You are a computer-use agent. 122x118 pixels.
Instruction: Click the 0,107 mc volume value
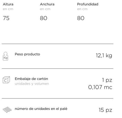tap(100, 87)
